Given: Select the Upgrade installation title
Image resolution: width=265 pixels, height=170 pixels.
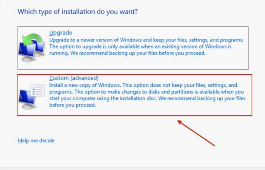Looking at the screenshot, I should (x=60, y=33).
